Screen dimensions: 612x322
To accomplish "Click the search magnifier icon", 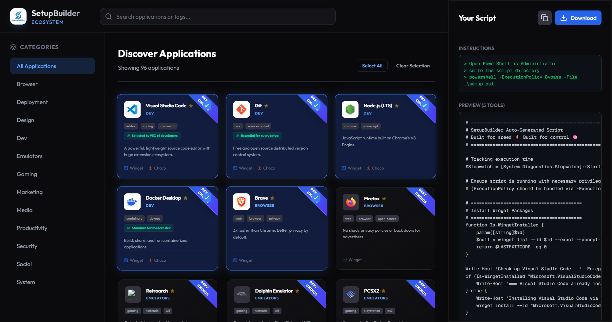I will coord(108,16).
